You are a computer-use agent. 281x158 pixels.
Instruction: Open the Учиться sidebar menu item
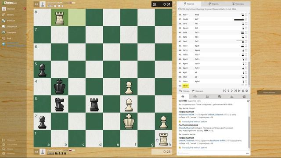[x=9, y=21]
